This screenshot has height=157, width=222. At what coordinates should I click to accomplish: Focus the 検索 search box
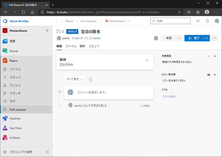click(170, 21)
